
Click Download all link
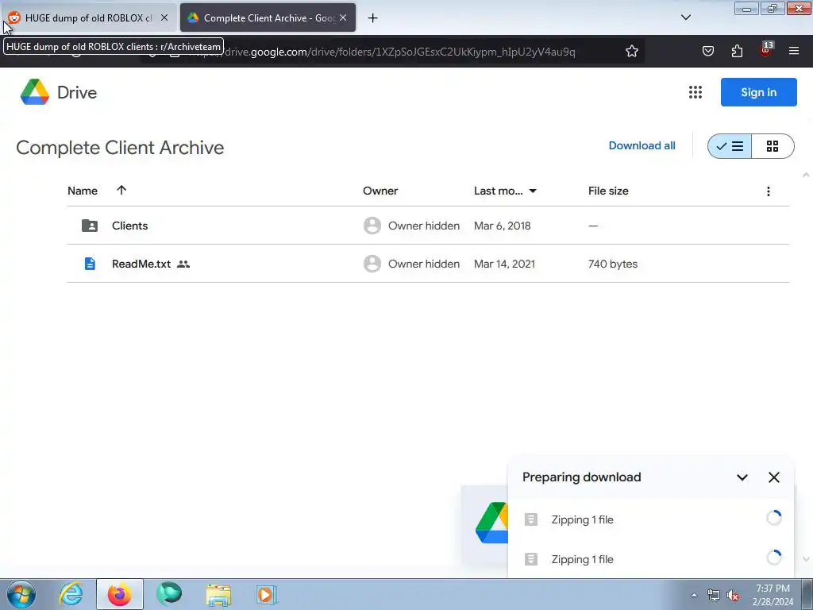pyautogui.click(x=642, y=146)
